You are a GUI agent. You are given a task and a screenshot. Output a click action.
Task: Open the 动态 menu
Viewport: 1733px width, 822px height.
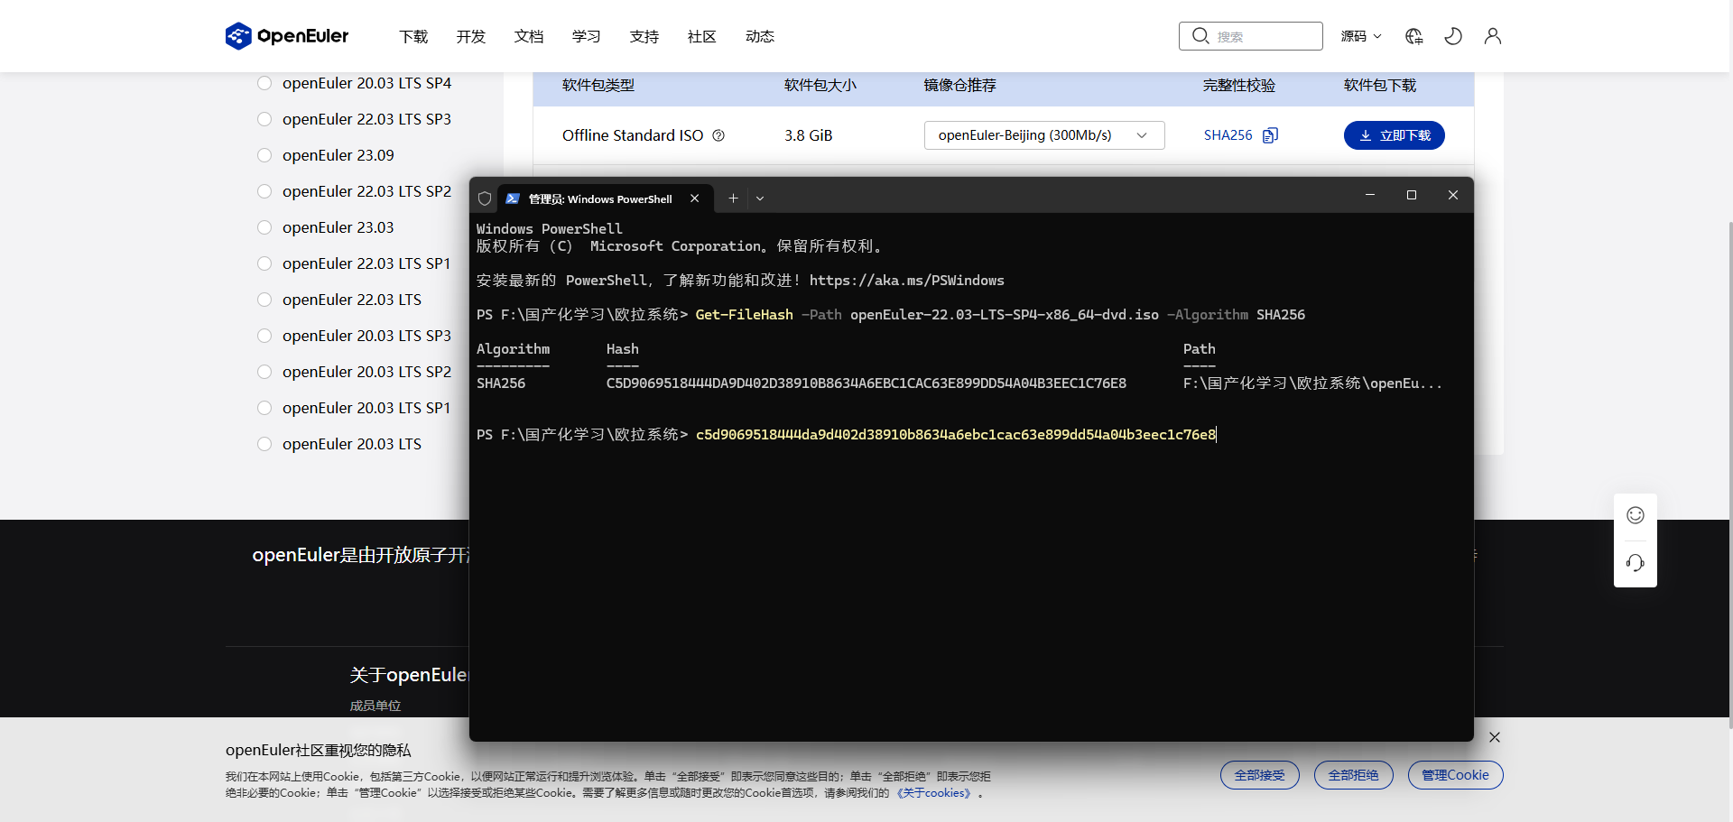(x=760, y=36)
